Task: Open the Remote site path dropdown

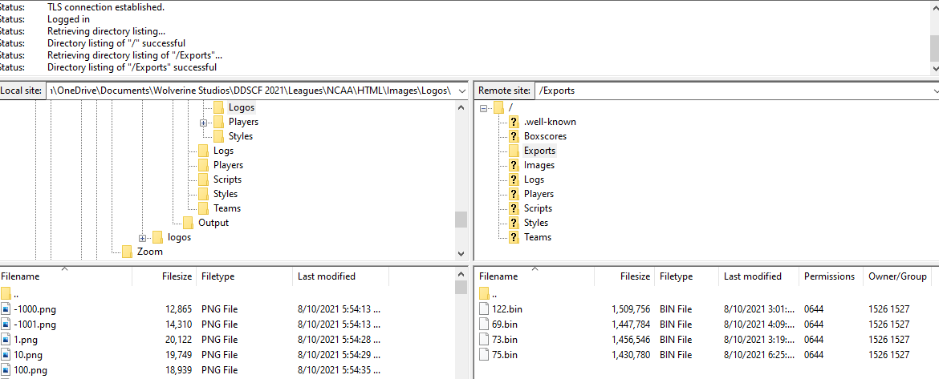Action: [x=934, y=91]
